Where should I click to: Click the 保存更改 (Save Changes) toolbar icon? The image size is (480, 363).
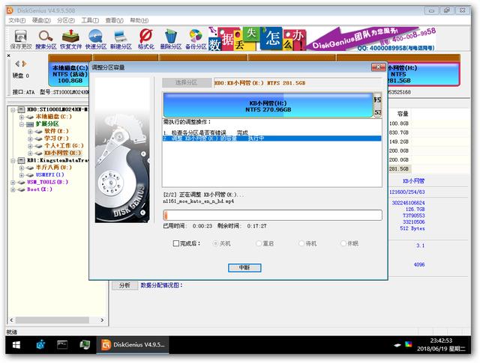(x=20, y=37)
